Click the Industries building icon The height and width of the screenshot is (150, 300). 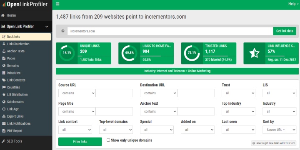click(x=4, y=73)
